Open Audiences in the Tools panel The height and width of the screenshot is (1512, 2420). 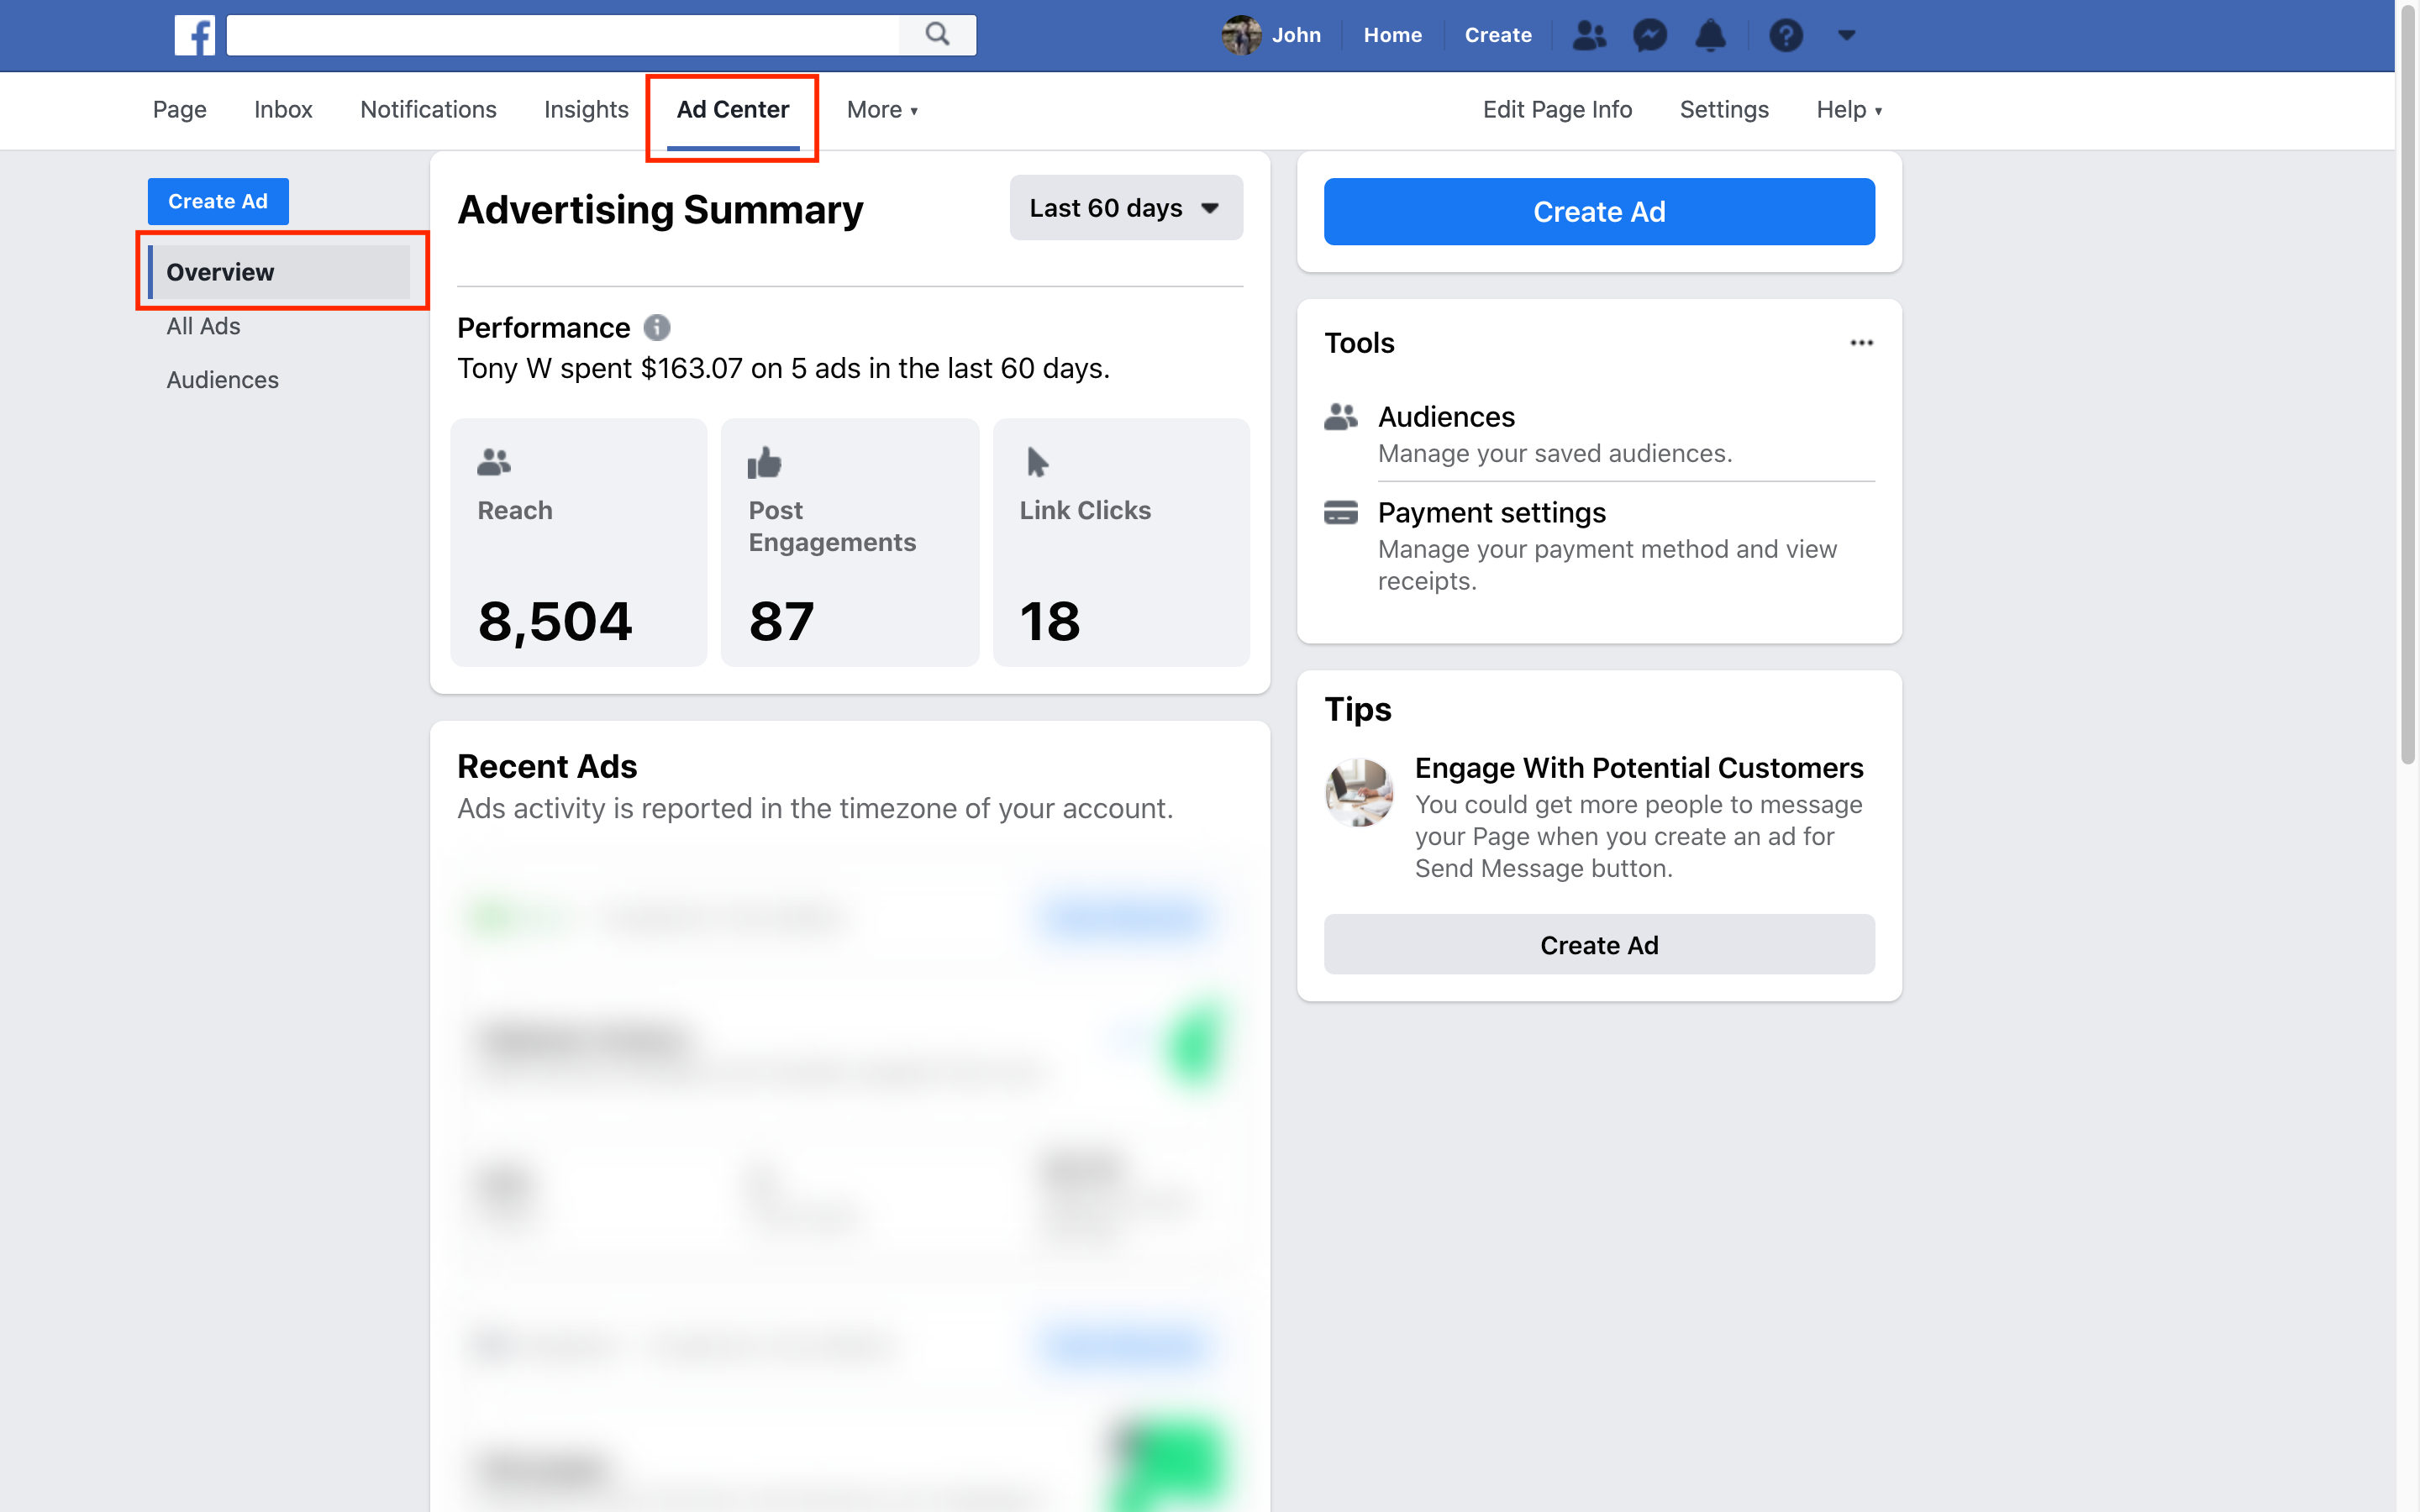1599,434
